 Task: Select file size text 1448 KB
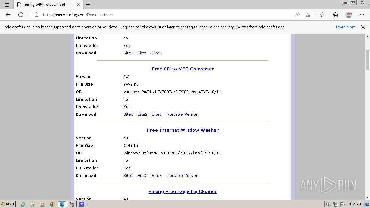tap(131, 145)
